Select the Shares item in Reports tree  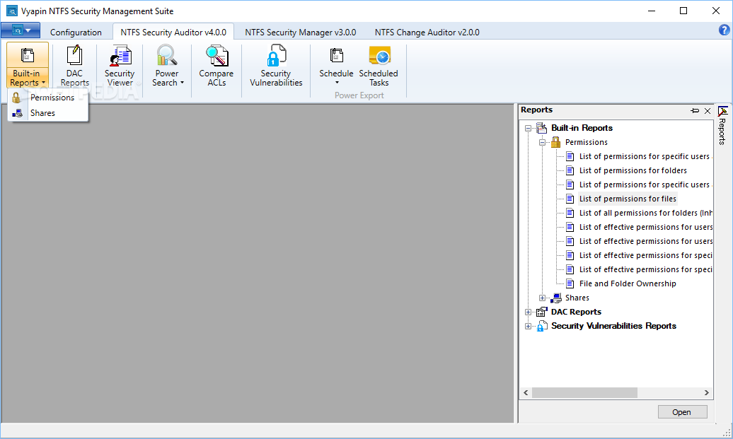577,298
